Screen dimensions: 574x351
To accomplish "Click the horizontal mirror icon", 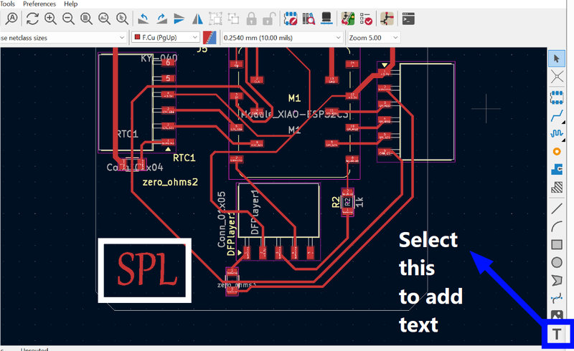I will click(x=197, y=19).
